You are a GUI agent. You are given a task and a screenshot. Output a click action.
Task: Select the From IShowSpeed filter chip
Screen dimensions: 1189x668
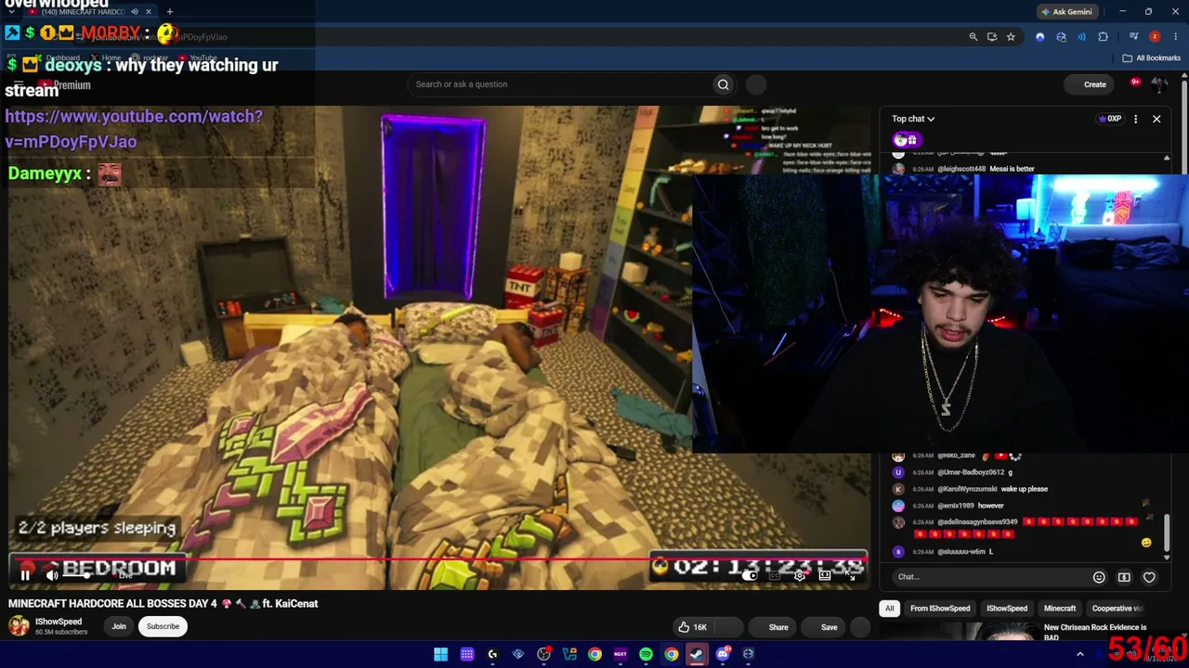[x=940, y=609]
